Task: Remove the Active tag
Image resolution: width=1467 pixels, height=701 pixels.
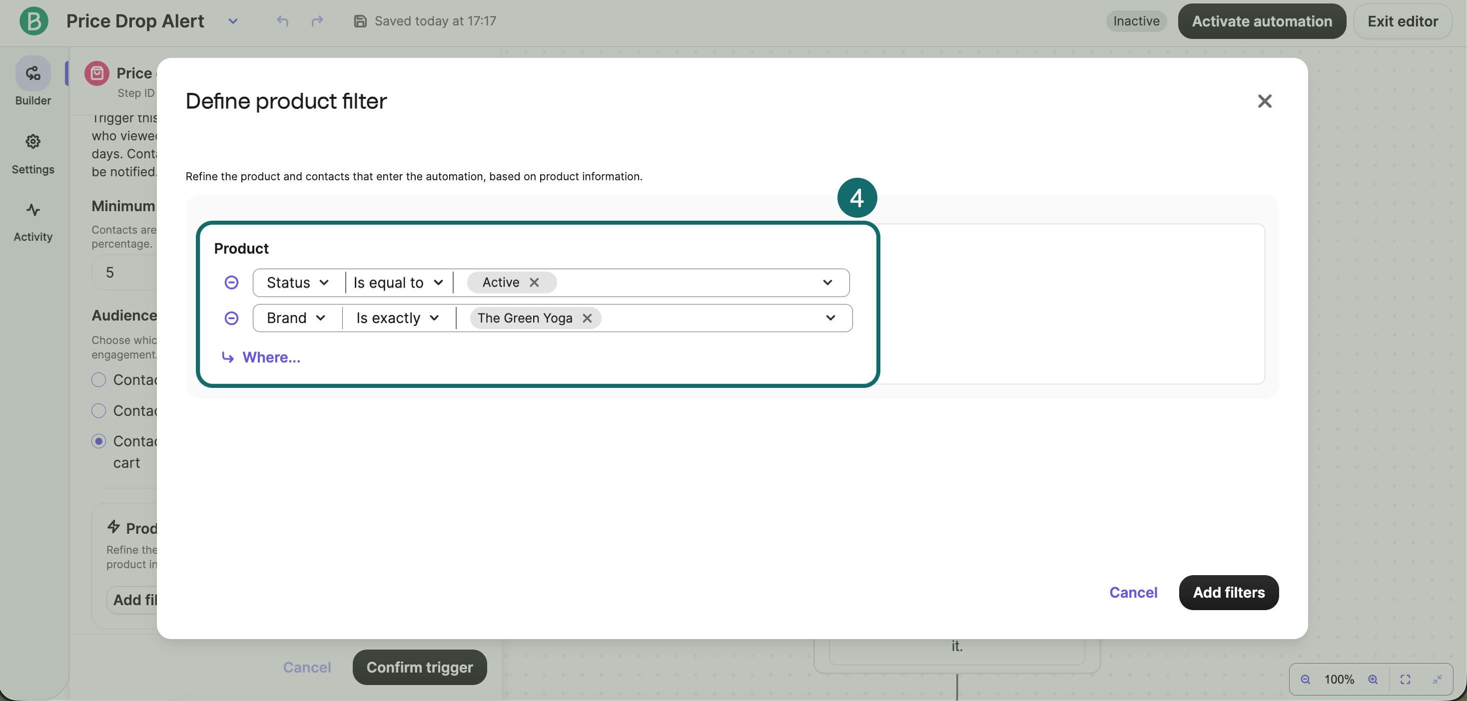Action: (534, 282)
